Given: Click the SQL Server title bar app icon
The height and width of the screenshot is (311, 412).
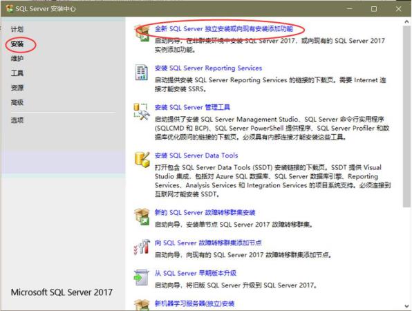Looking at the screenshot, I should [10, 8].
